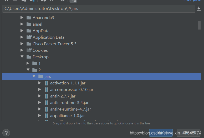The width and height of the screenshot is (204, 138).
Task: Collapse the selected jars folder
Action: pos(34,76)
